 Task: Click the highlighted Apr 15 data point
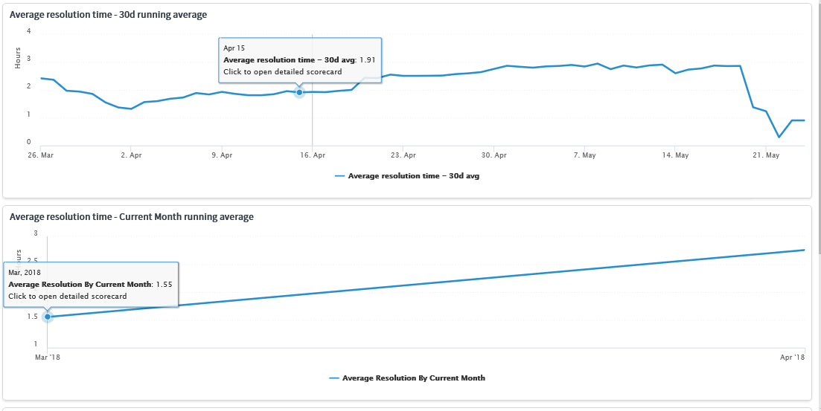(299, 93)
